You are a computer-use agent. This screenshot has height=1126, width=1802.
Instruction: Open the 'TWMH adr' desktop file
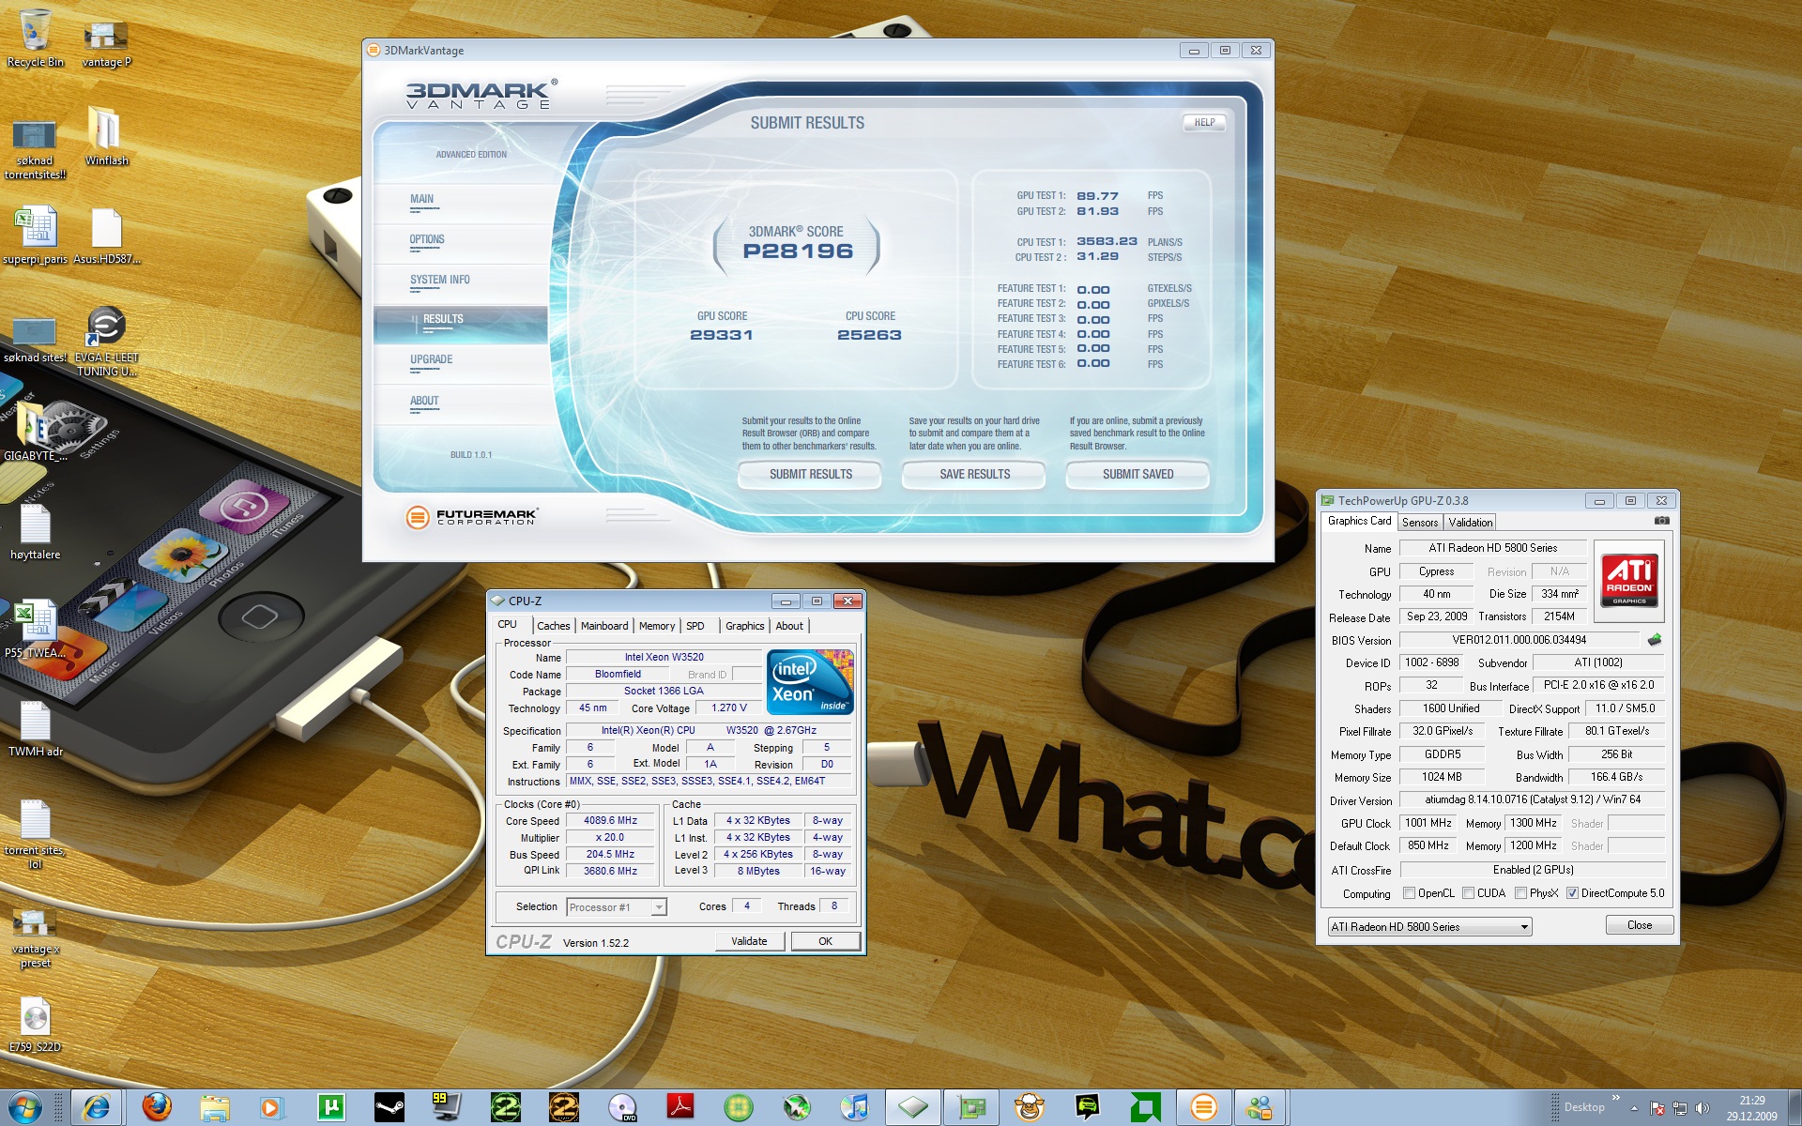tap(36, 729)
